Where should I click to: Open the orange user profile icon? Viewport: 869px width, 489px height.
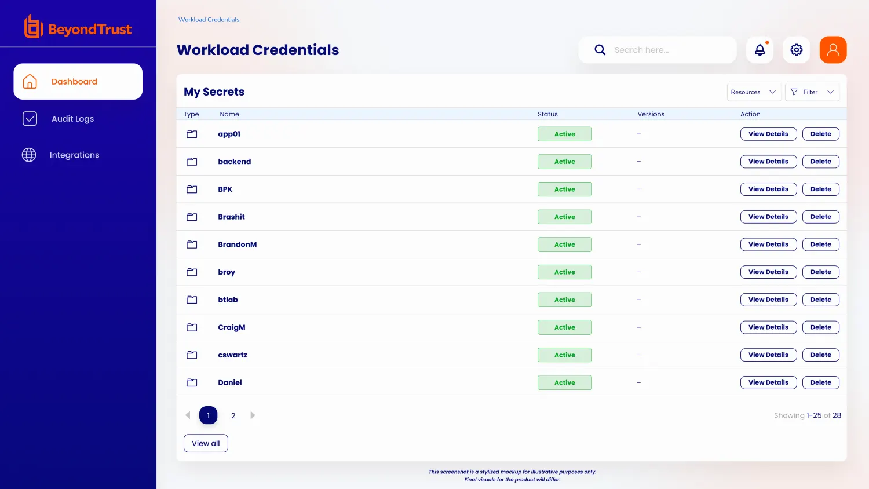[x=833, y=50]
